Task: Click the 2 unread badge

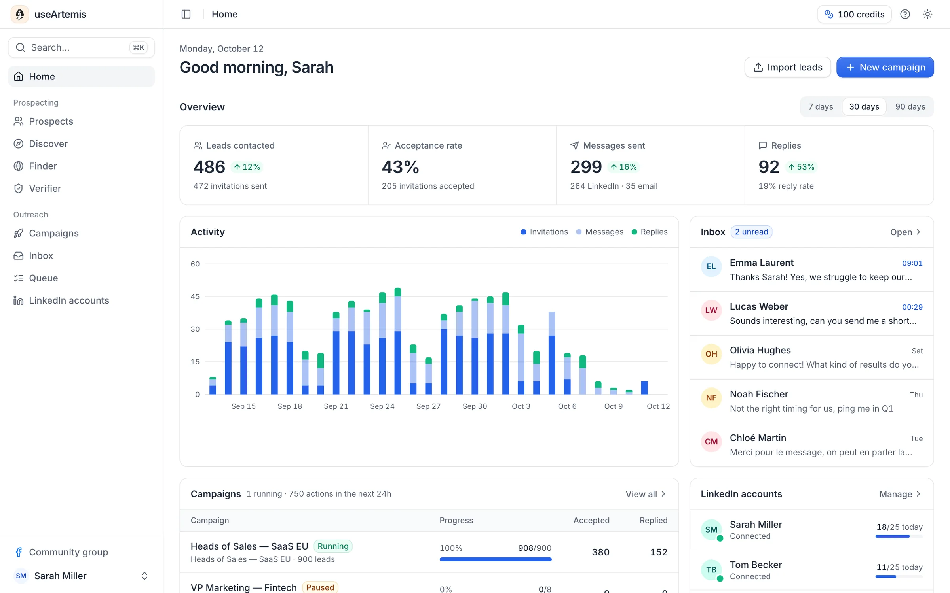Action: (x=751, y=232)
